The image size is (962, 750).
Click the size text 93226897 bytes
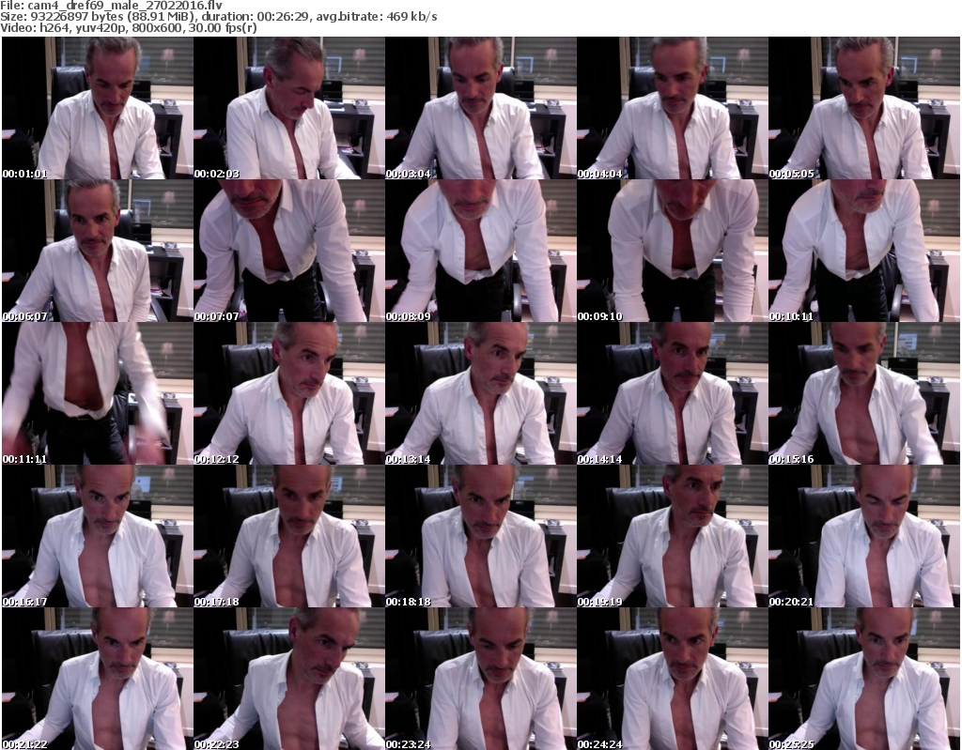(x=76, y=17)
